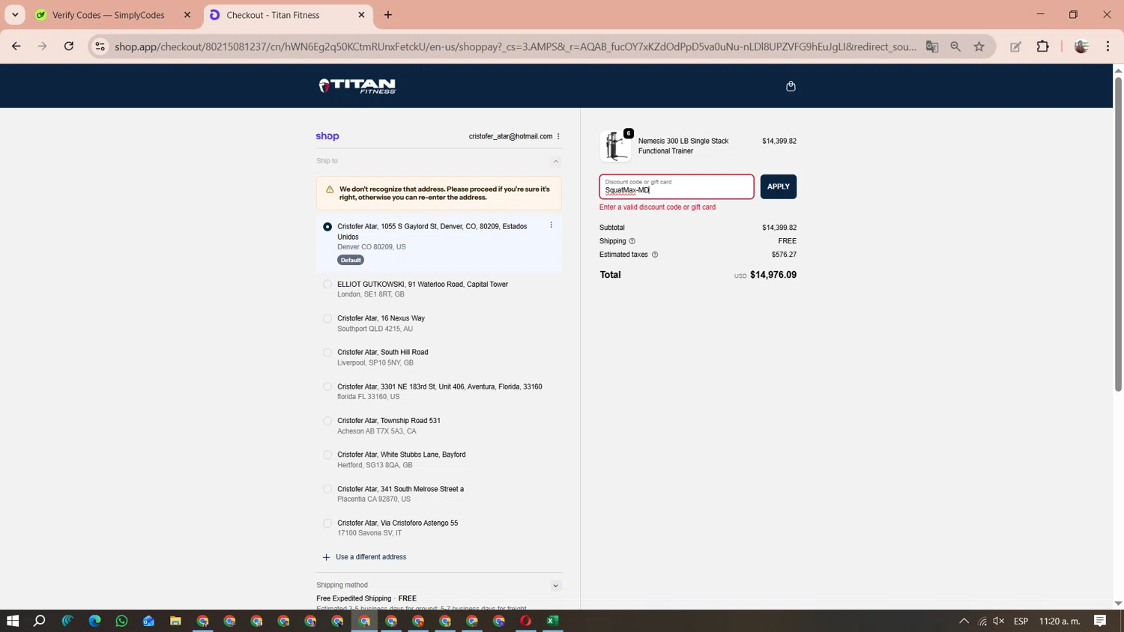Click the taskbar clock 11:20 a. m.
The width and height of the screenshot is (1124, 632).
(x=1060, y=621)
